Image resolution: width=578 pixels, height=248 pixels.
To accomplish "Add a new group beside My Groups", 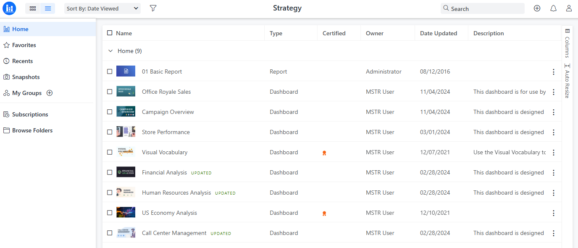I will pyautogui.click(x=50, y=93).
